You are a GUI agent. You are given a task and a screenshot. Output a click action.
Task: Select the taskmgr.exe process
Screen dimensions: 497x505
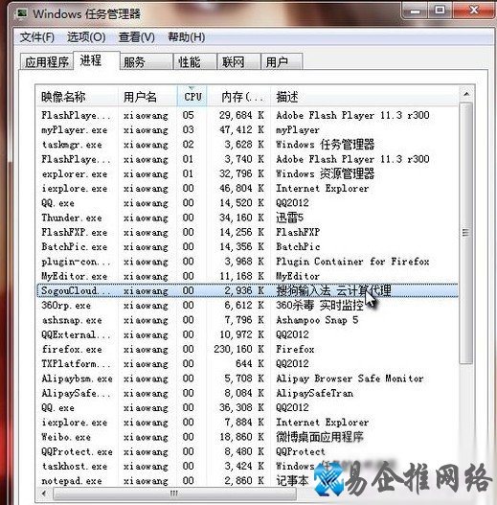tap(247, 145)
